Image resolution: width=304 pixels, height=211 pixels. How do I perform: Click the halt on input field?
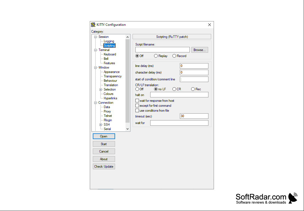point(179,95)
